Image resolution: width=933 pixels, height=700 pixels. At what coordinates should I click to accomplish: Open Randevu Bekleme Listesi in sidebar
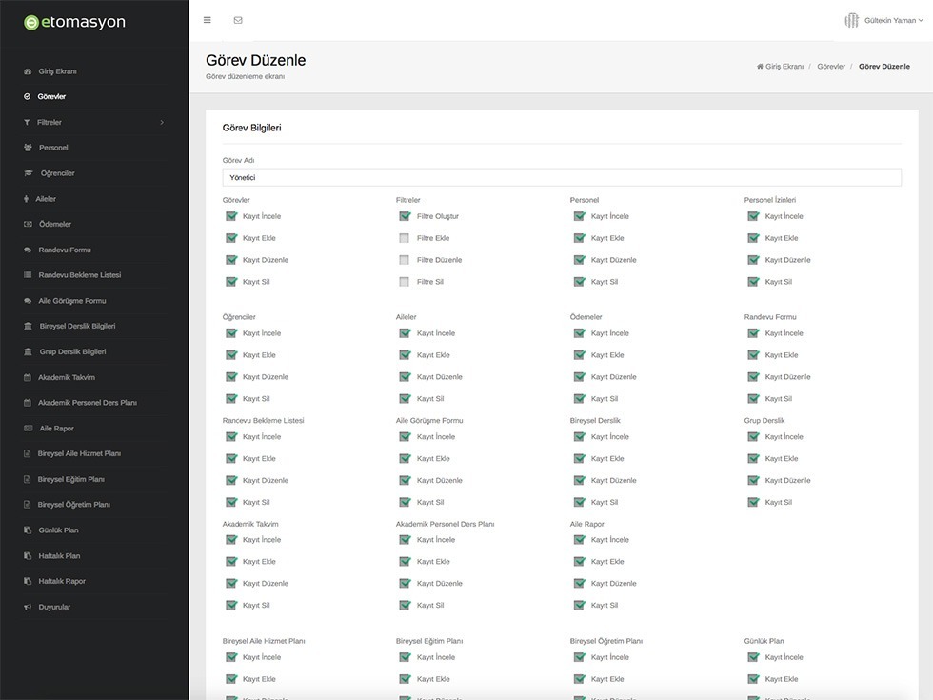(x=80, y=275)
